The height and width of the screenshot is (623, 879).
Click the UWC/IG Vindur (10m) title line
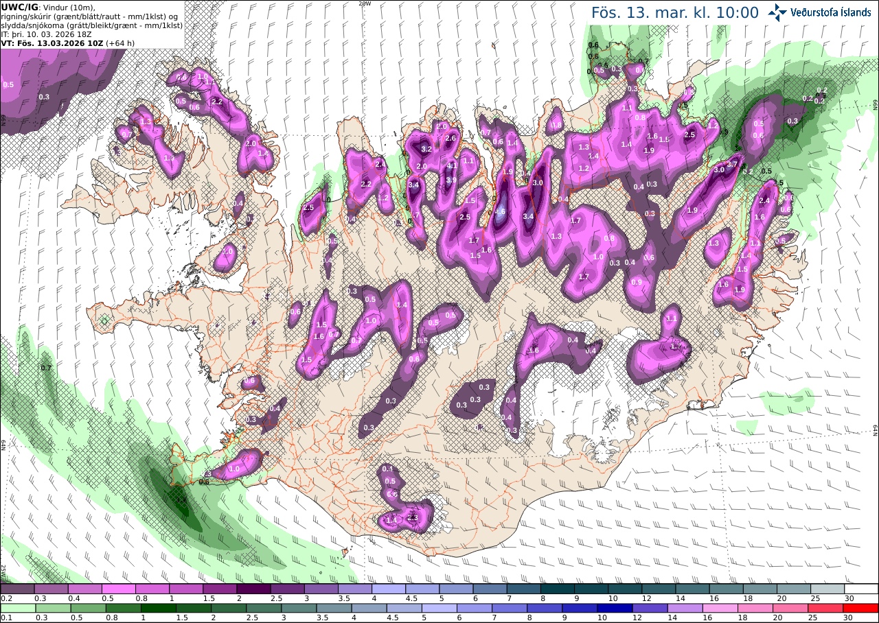click(x=48, y=7)
